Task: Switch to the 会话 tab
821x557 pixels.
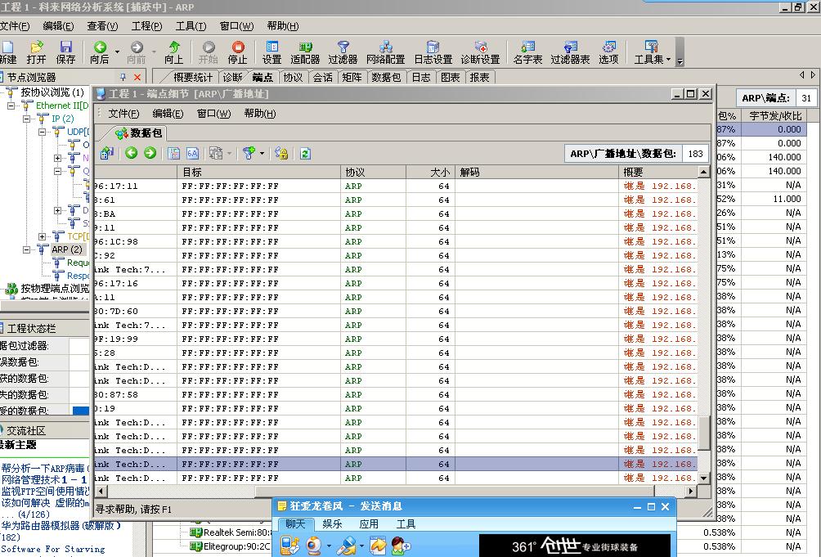Action: [x=322, y=77]
